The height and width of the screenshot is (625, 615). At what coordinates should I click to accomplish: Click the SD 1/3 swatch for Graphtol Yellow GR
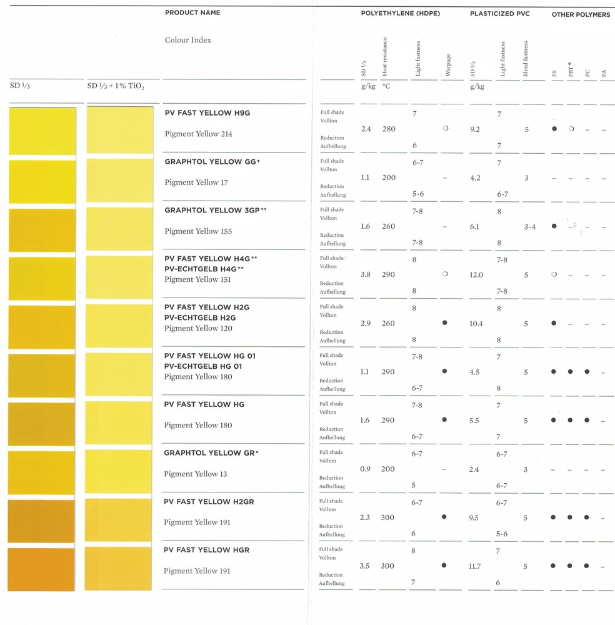pyautogui.click(x=41, y=472)
